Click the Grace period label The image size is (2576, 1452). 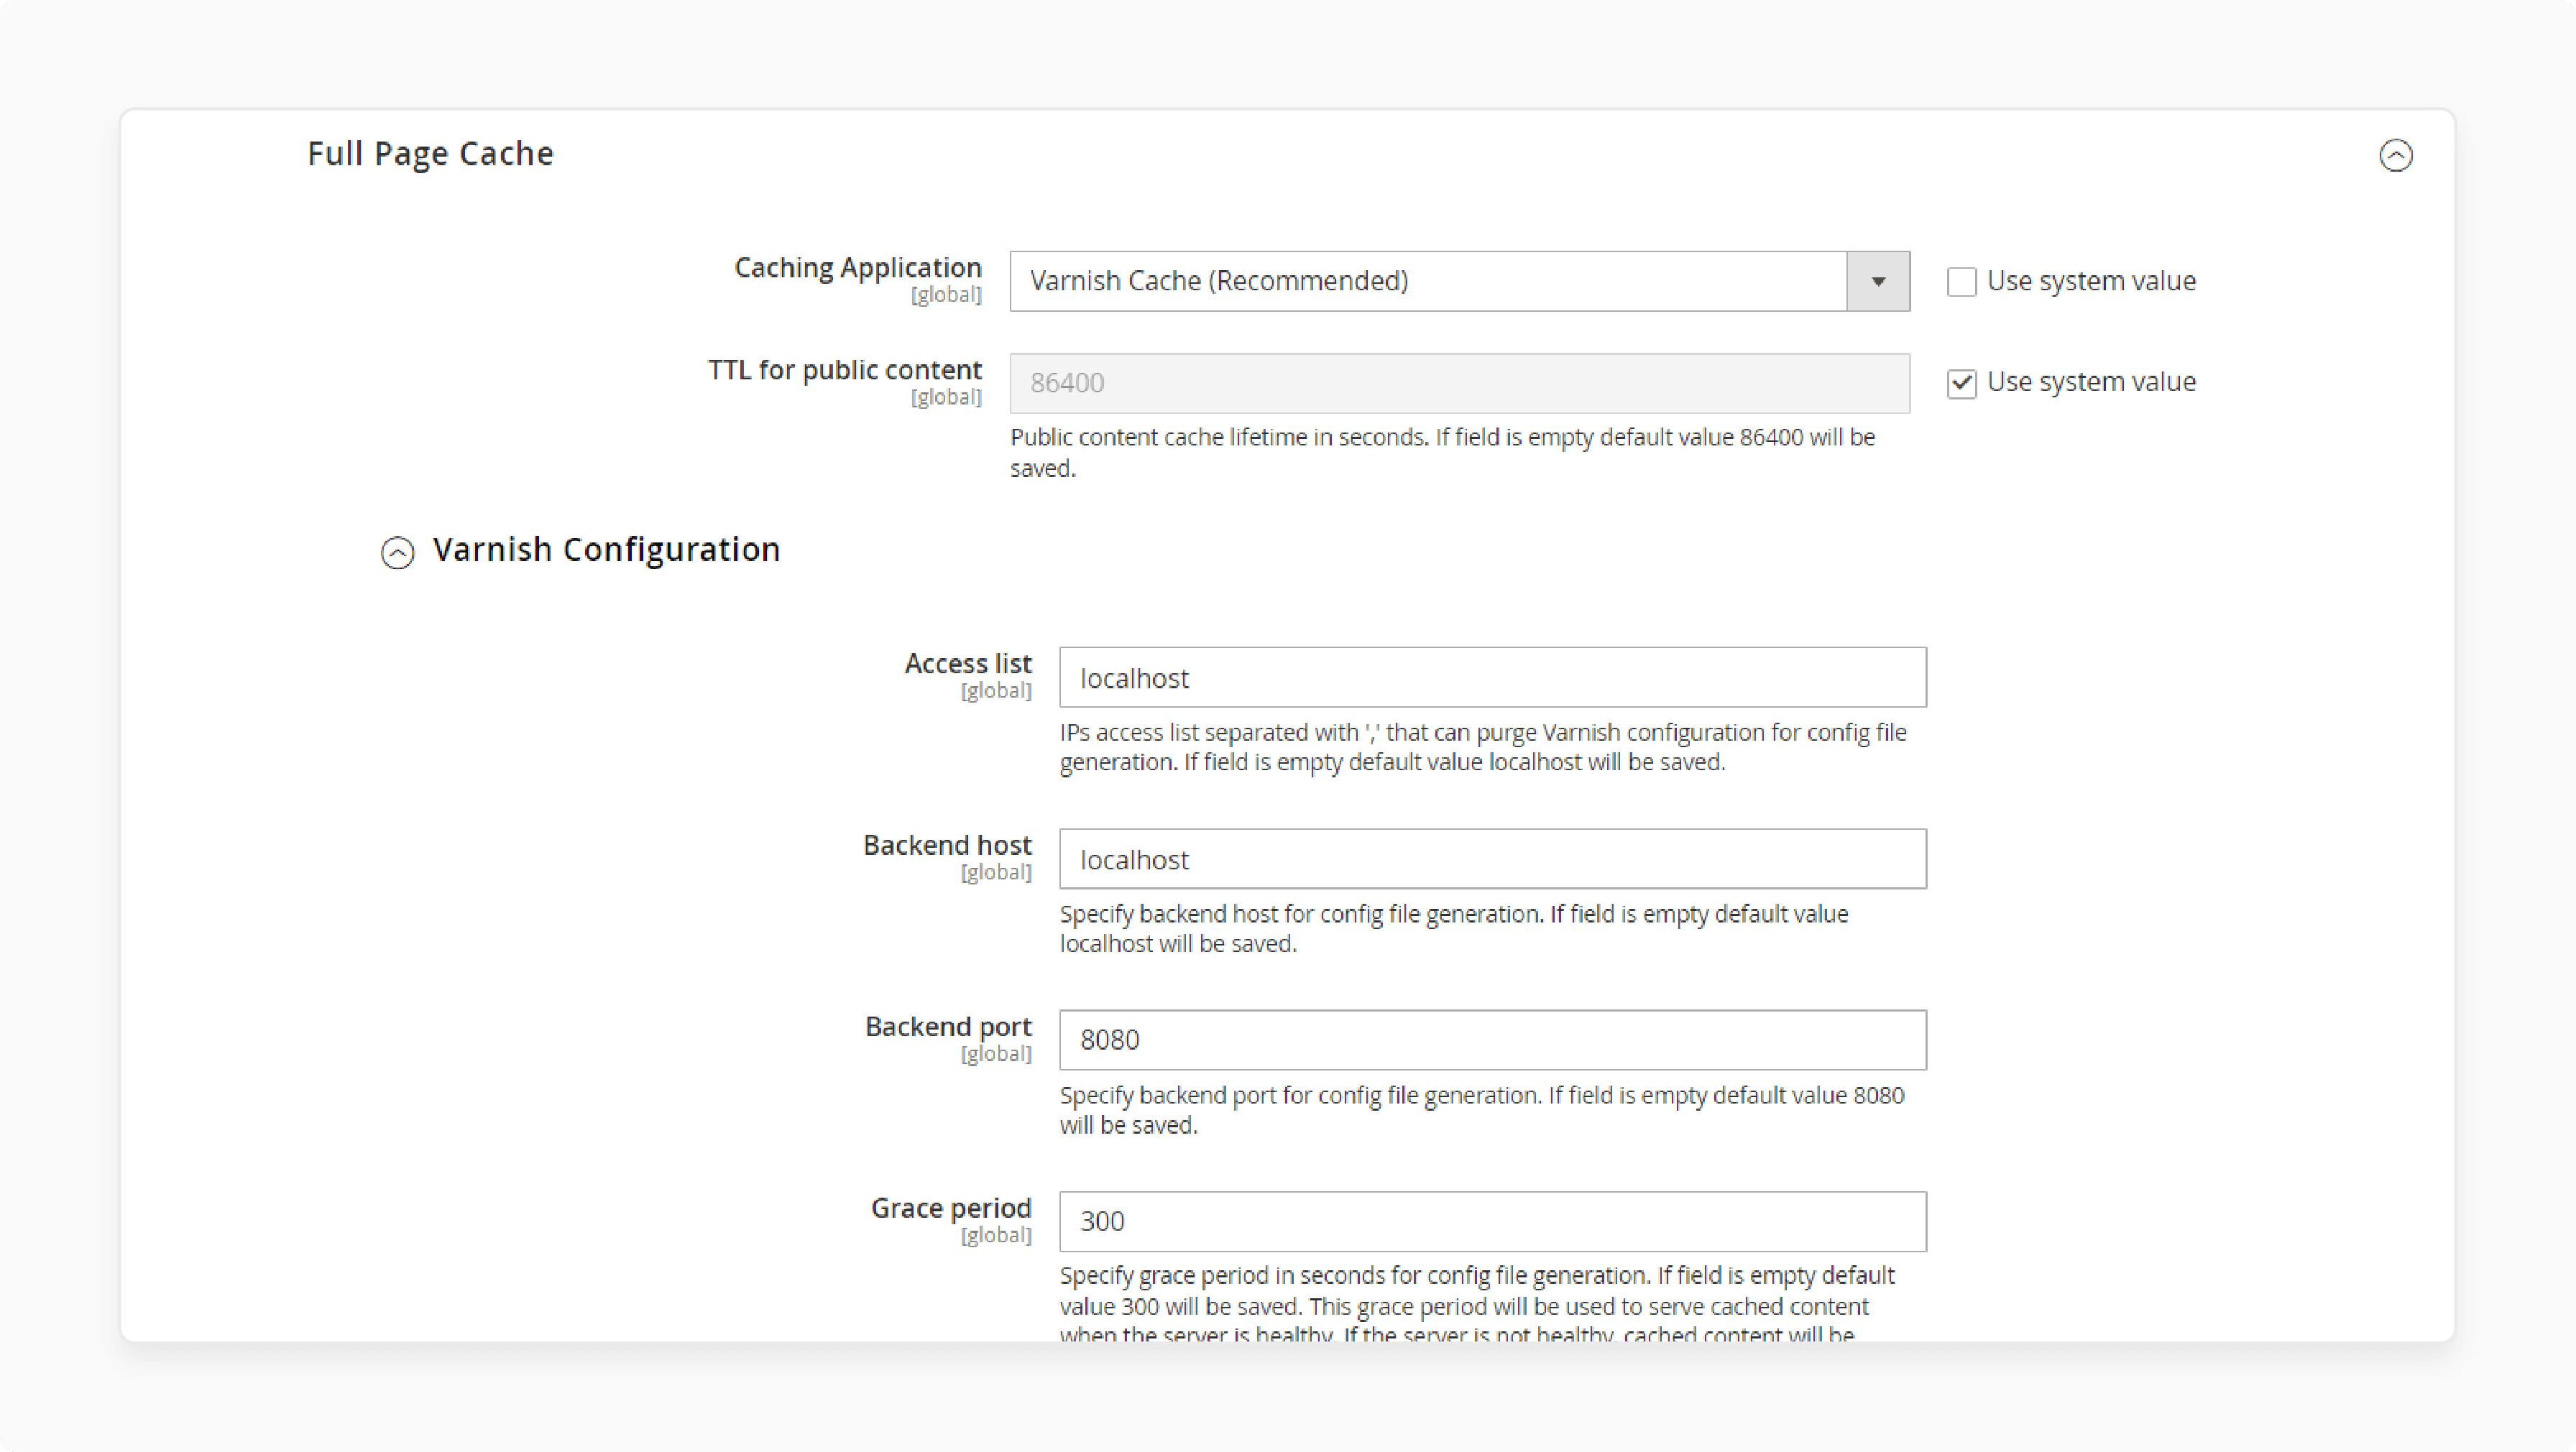(x=950, y=1208)
